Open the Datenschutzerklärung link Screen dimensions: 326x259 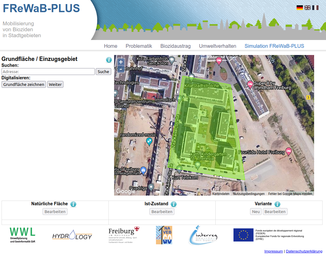[304, 251]
